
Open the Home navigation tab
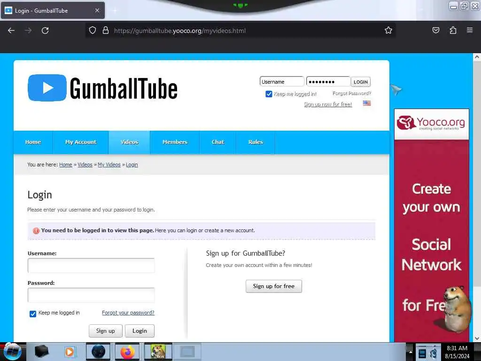tap(33, 142)
